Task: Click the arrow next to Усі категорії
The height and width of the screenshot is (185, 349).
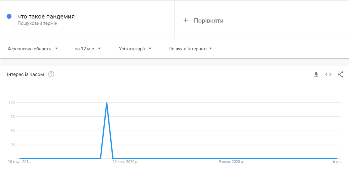Action: (x=150, y=49)
